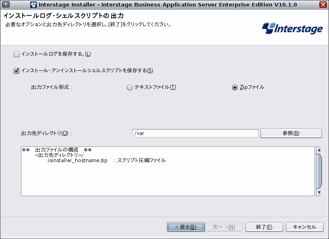
Task: Uncheck インストール・アンインストールシェルスクリプトを保存する
Action: 16,70
